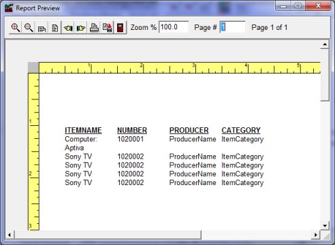Exit the preview with the red door icon
This screenshot has height=245, width=335.
point(121,28)
